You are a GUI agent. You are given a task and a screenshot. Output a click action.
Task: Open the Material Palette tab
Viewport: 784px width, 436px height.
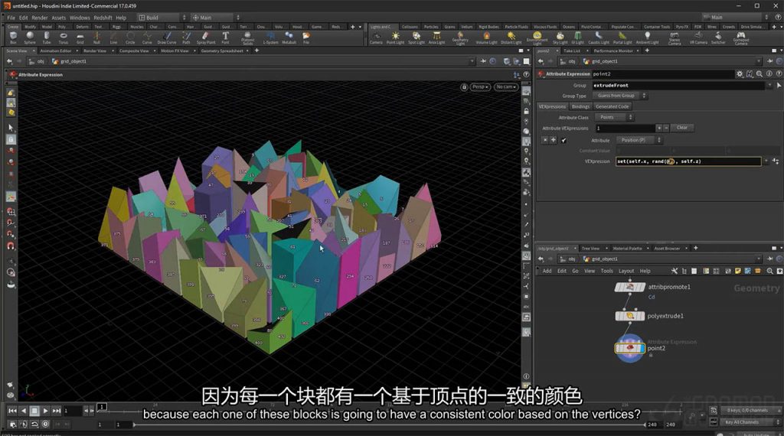tap(628, 249)
